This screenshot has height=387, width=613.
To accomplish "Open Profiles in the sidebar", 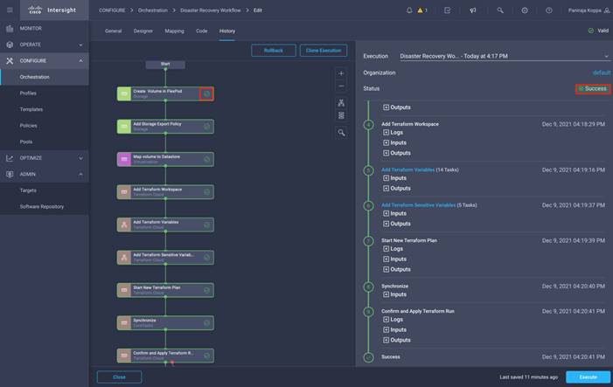I will coord(45,93).
